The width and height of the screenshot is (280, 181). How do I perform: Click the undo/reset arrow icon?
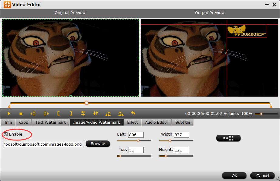[x=133, y=113]
